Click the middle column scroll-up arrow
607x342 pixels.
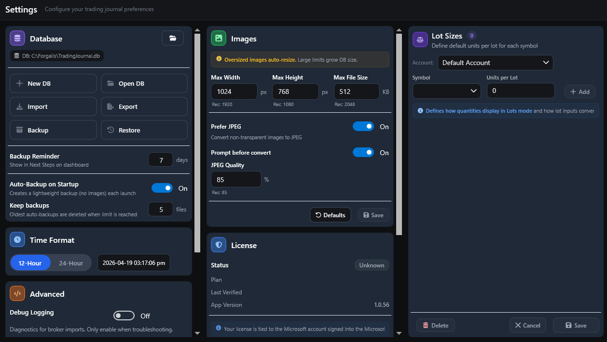pyautogui.click(x=399, y=30)
